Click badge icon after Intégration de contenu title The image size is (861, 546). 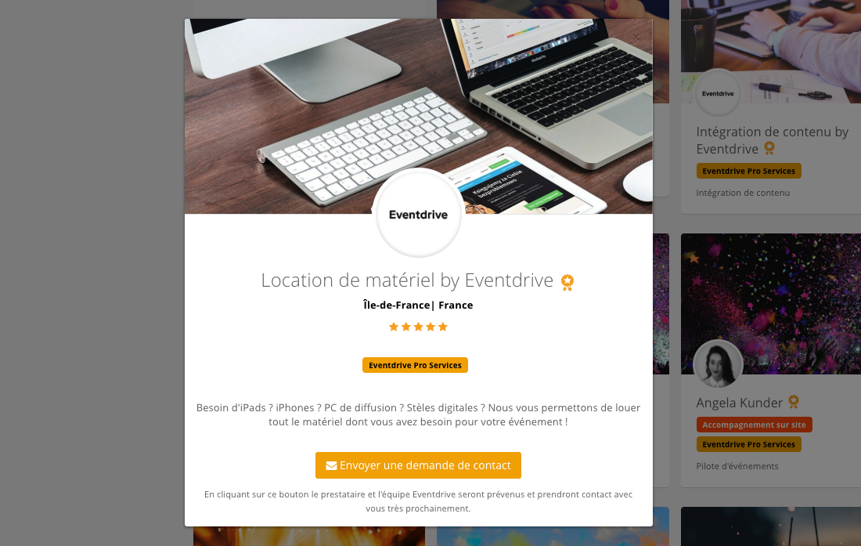(769, 148)
